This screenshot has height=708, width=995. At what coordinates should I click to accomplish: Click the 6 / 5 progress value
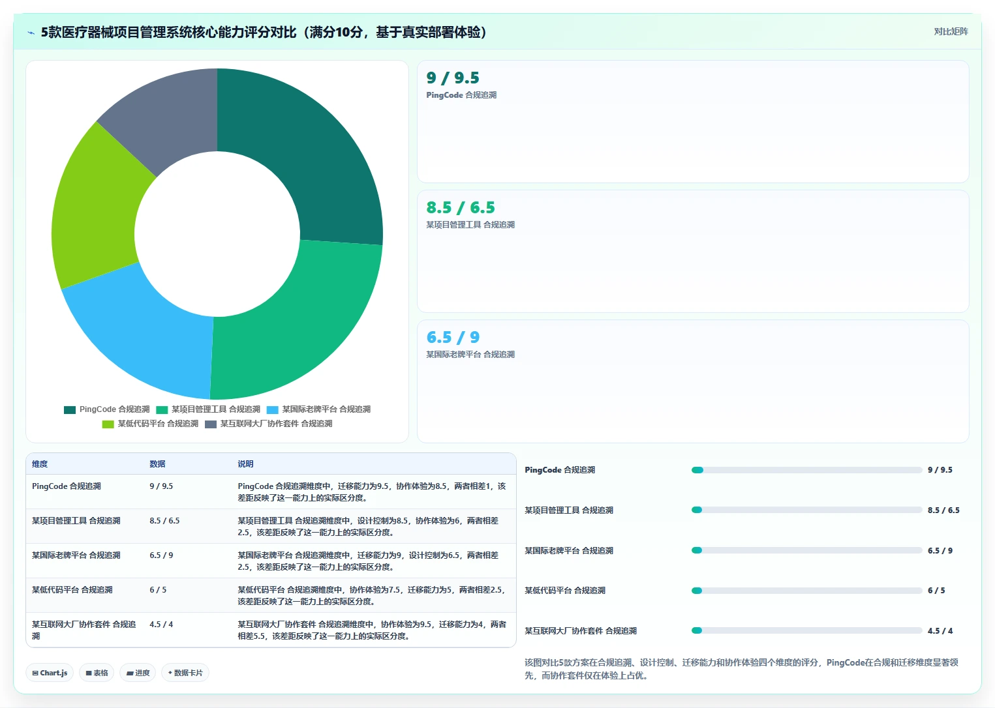[x=936, y=591]
